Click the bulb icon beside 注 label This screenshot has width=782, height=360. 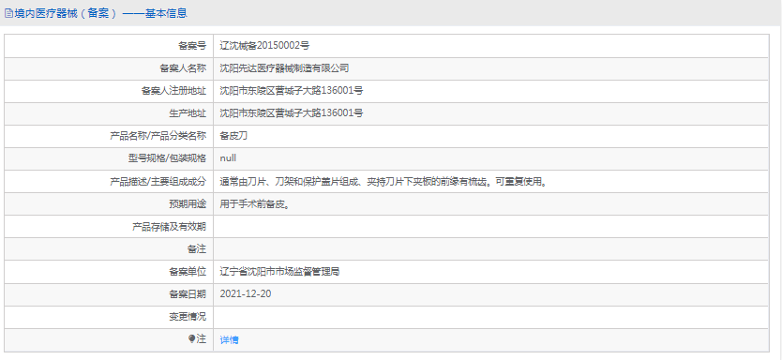point(192,339)
